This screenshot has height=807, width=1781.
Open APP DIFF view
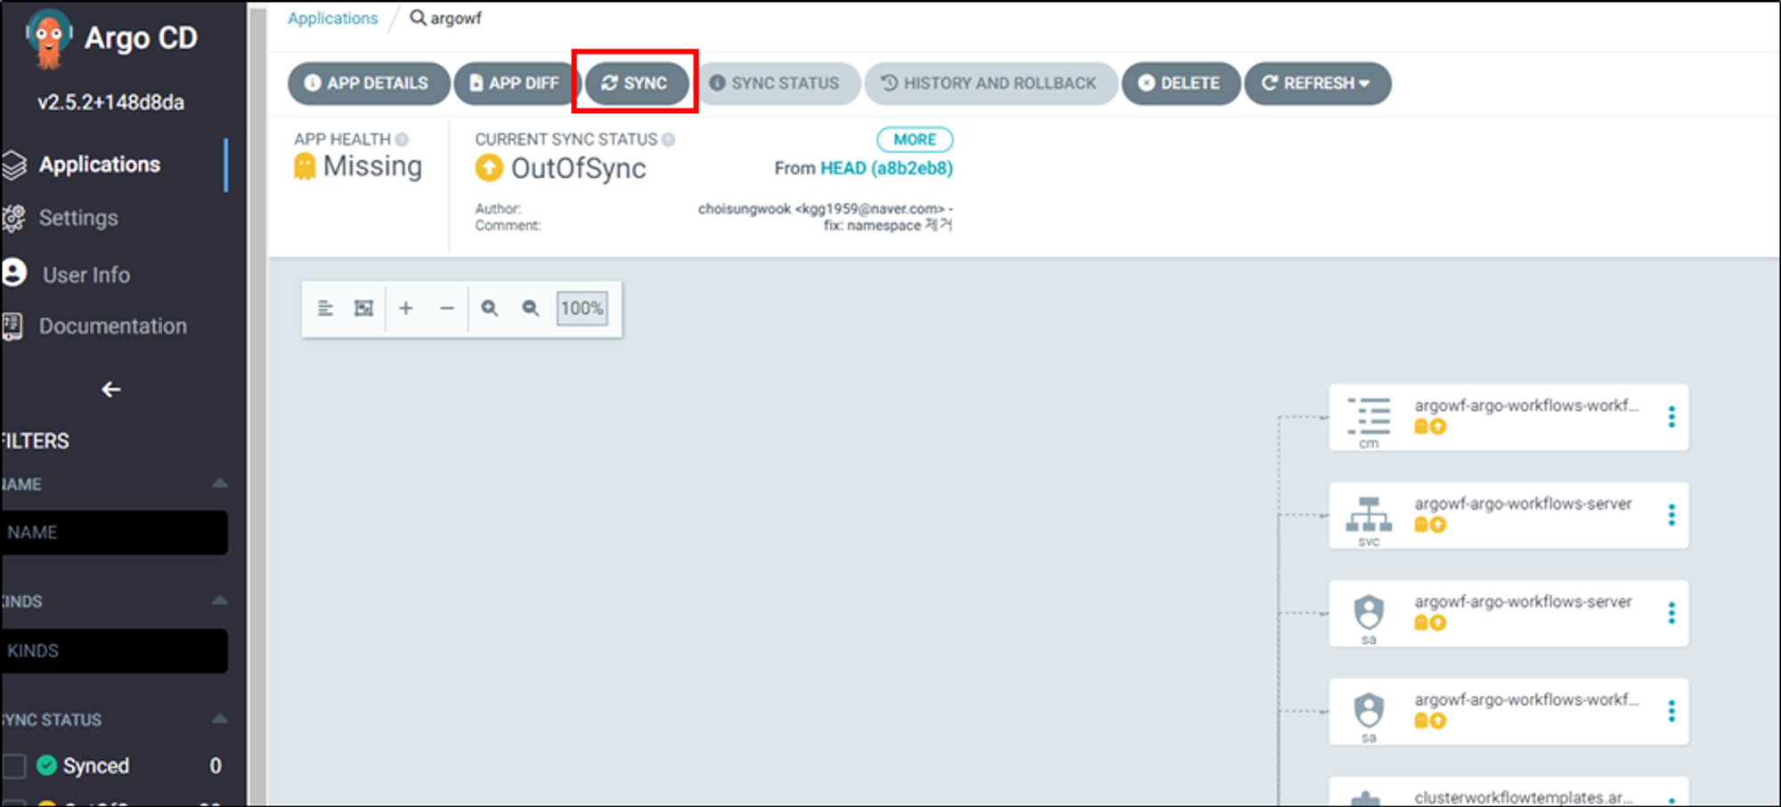[x=516, y=83]
